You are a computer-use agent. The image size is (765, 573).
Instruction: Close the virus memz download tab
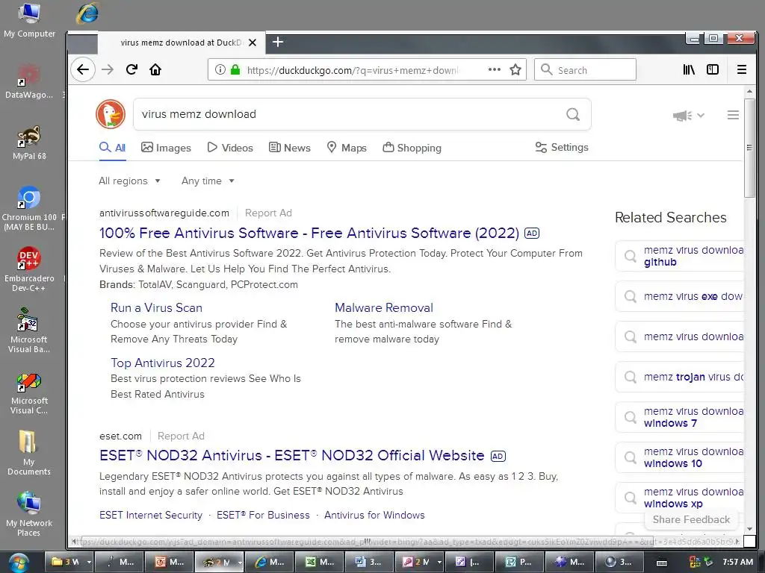[x=253, y=43]
